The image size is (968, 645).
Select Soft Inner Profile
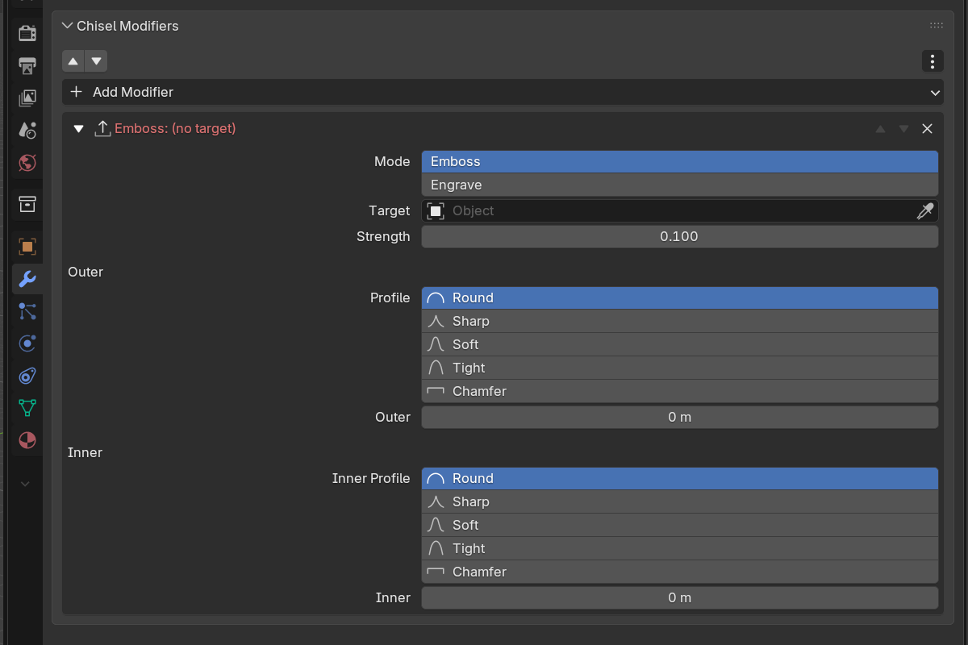pyautogui.click(x=680, y=525)
